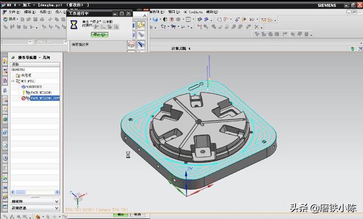363x219 pixels.
Task: Click the blue flashlight display icon
Action: (x=141, y=44)
